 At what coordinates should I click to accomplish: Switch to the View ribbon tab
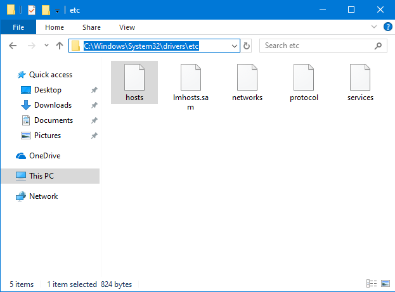pyautogui.click(x=127, y=27)
